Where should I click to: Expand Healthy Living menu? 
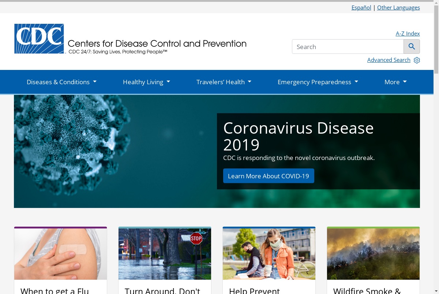pyautogui.click(x=146, y=82)
